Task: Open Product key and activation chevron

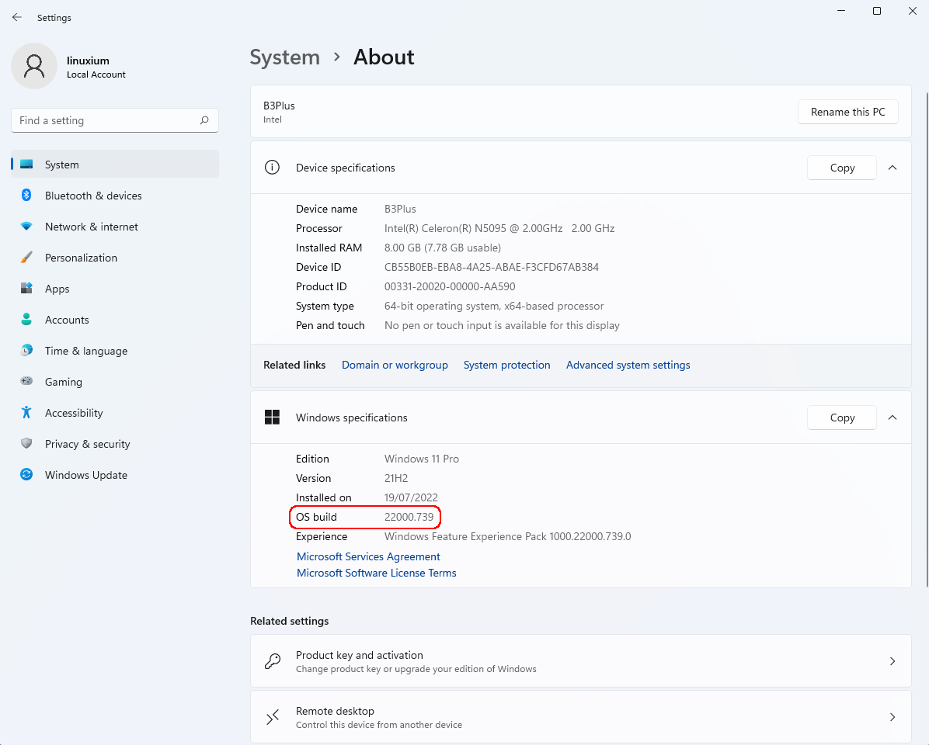Action: coord(892,661)
